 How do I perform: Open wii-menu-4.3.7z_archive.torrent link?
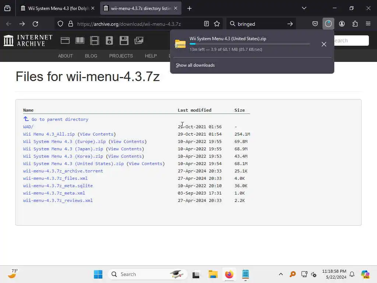pos(63,171)
